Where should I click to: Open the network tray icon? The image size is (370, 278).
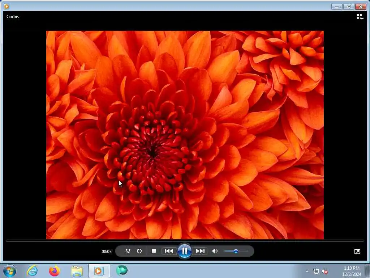(316, 271)
